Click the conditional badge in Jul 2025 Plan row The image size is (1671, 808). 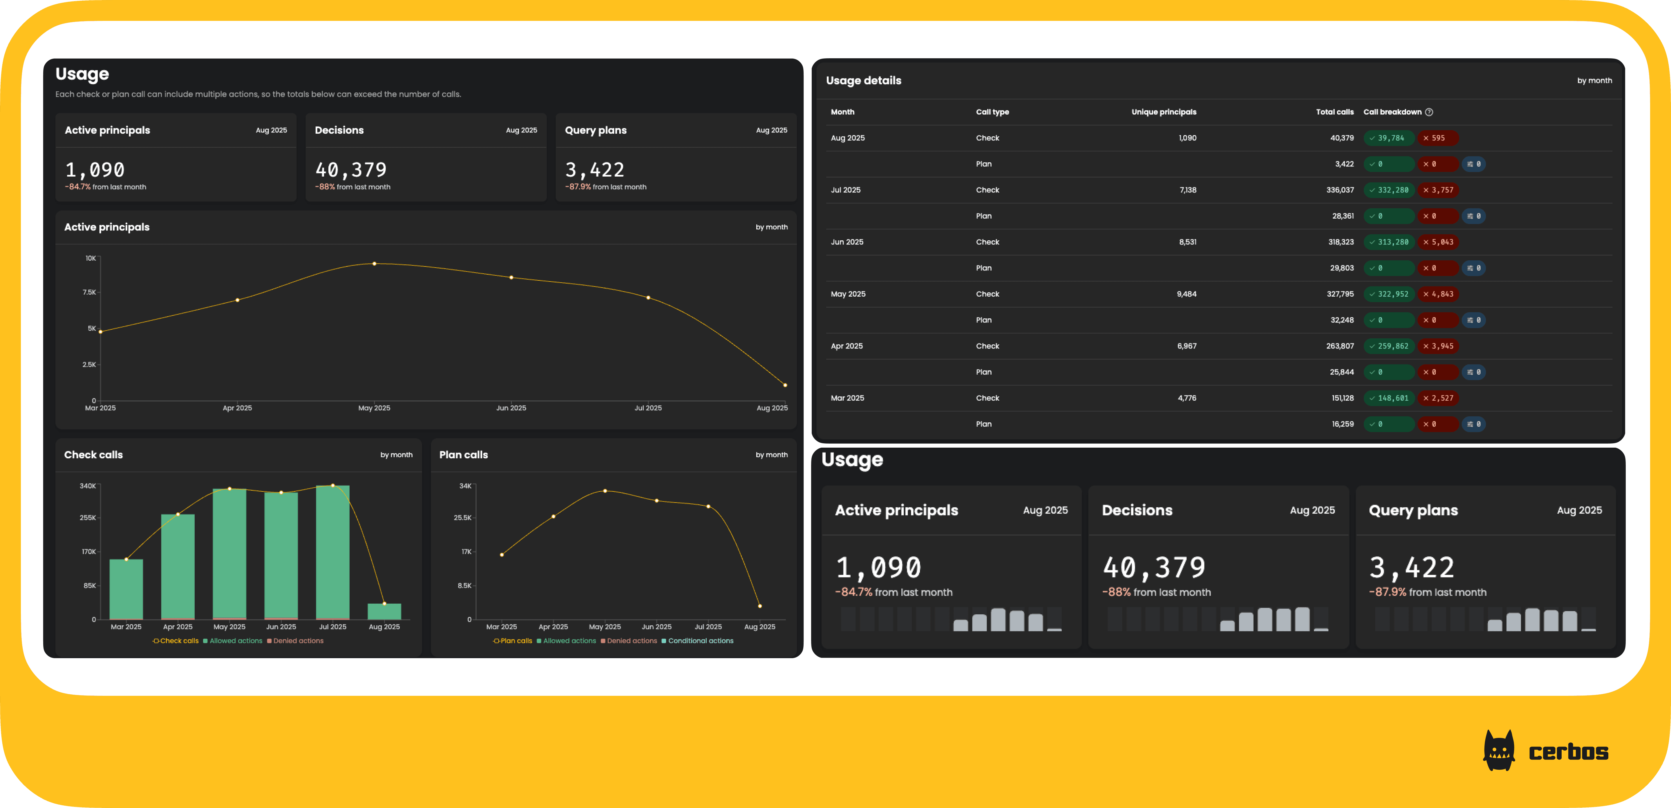pos(1474,216)
